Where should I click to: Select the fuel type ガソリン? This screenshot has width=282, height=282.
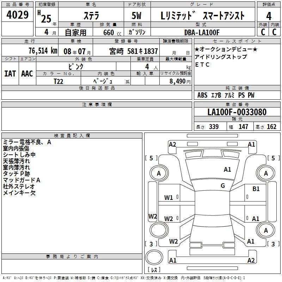pyautogui.click(x=137, y=32)
